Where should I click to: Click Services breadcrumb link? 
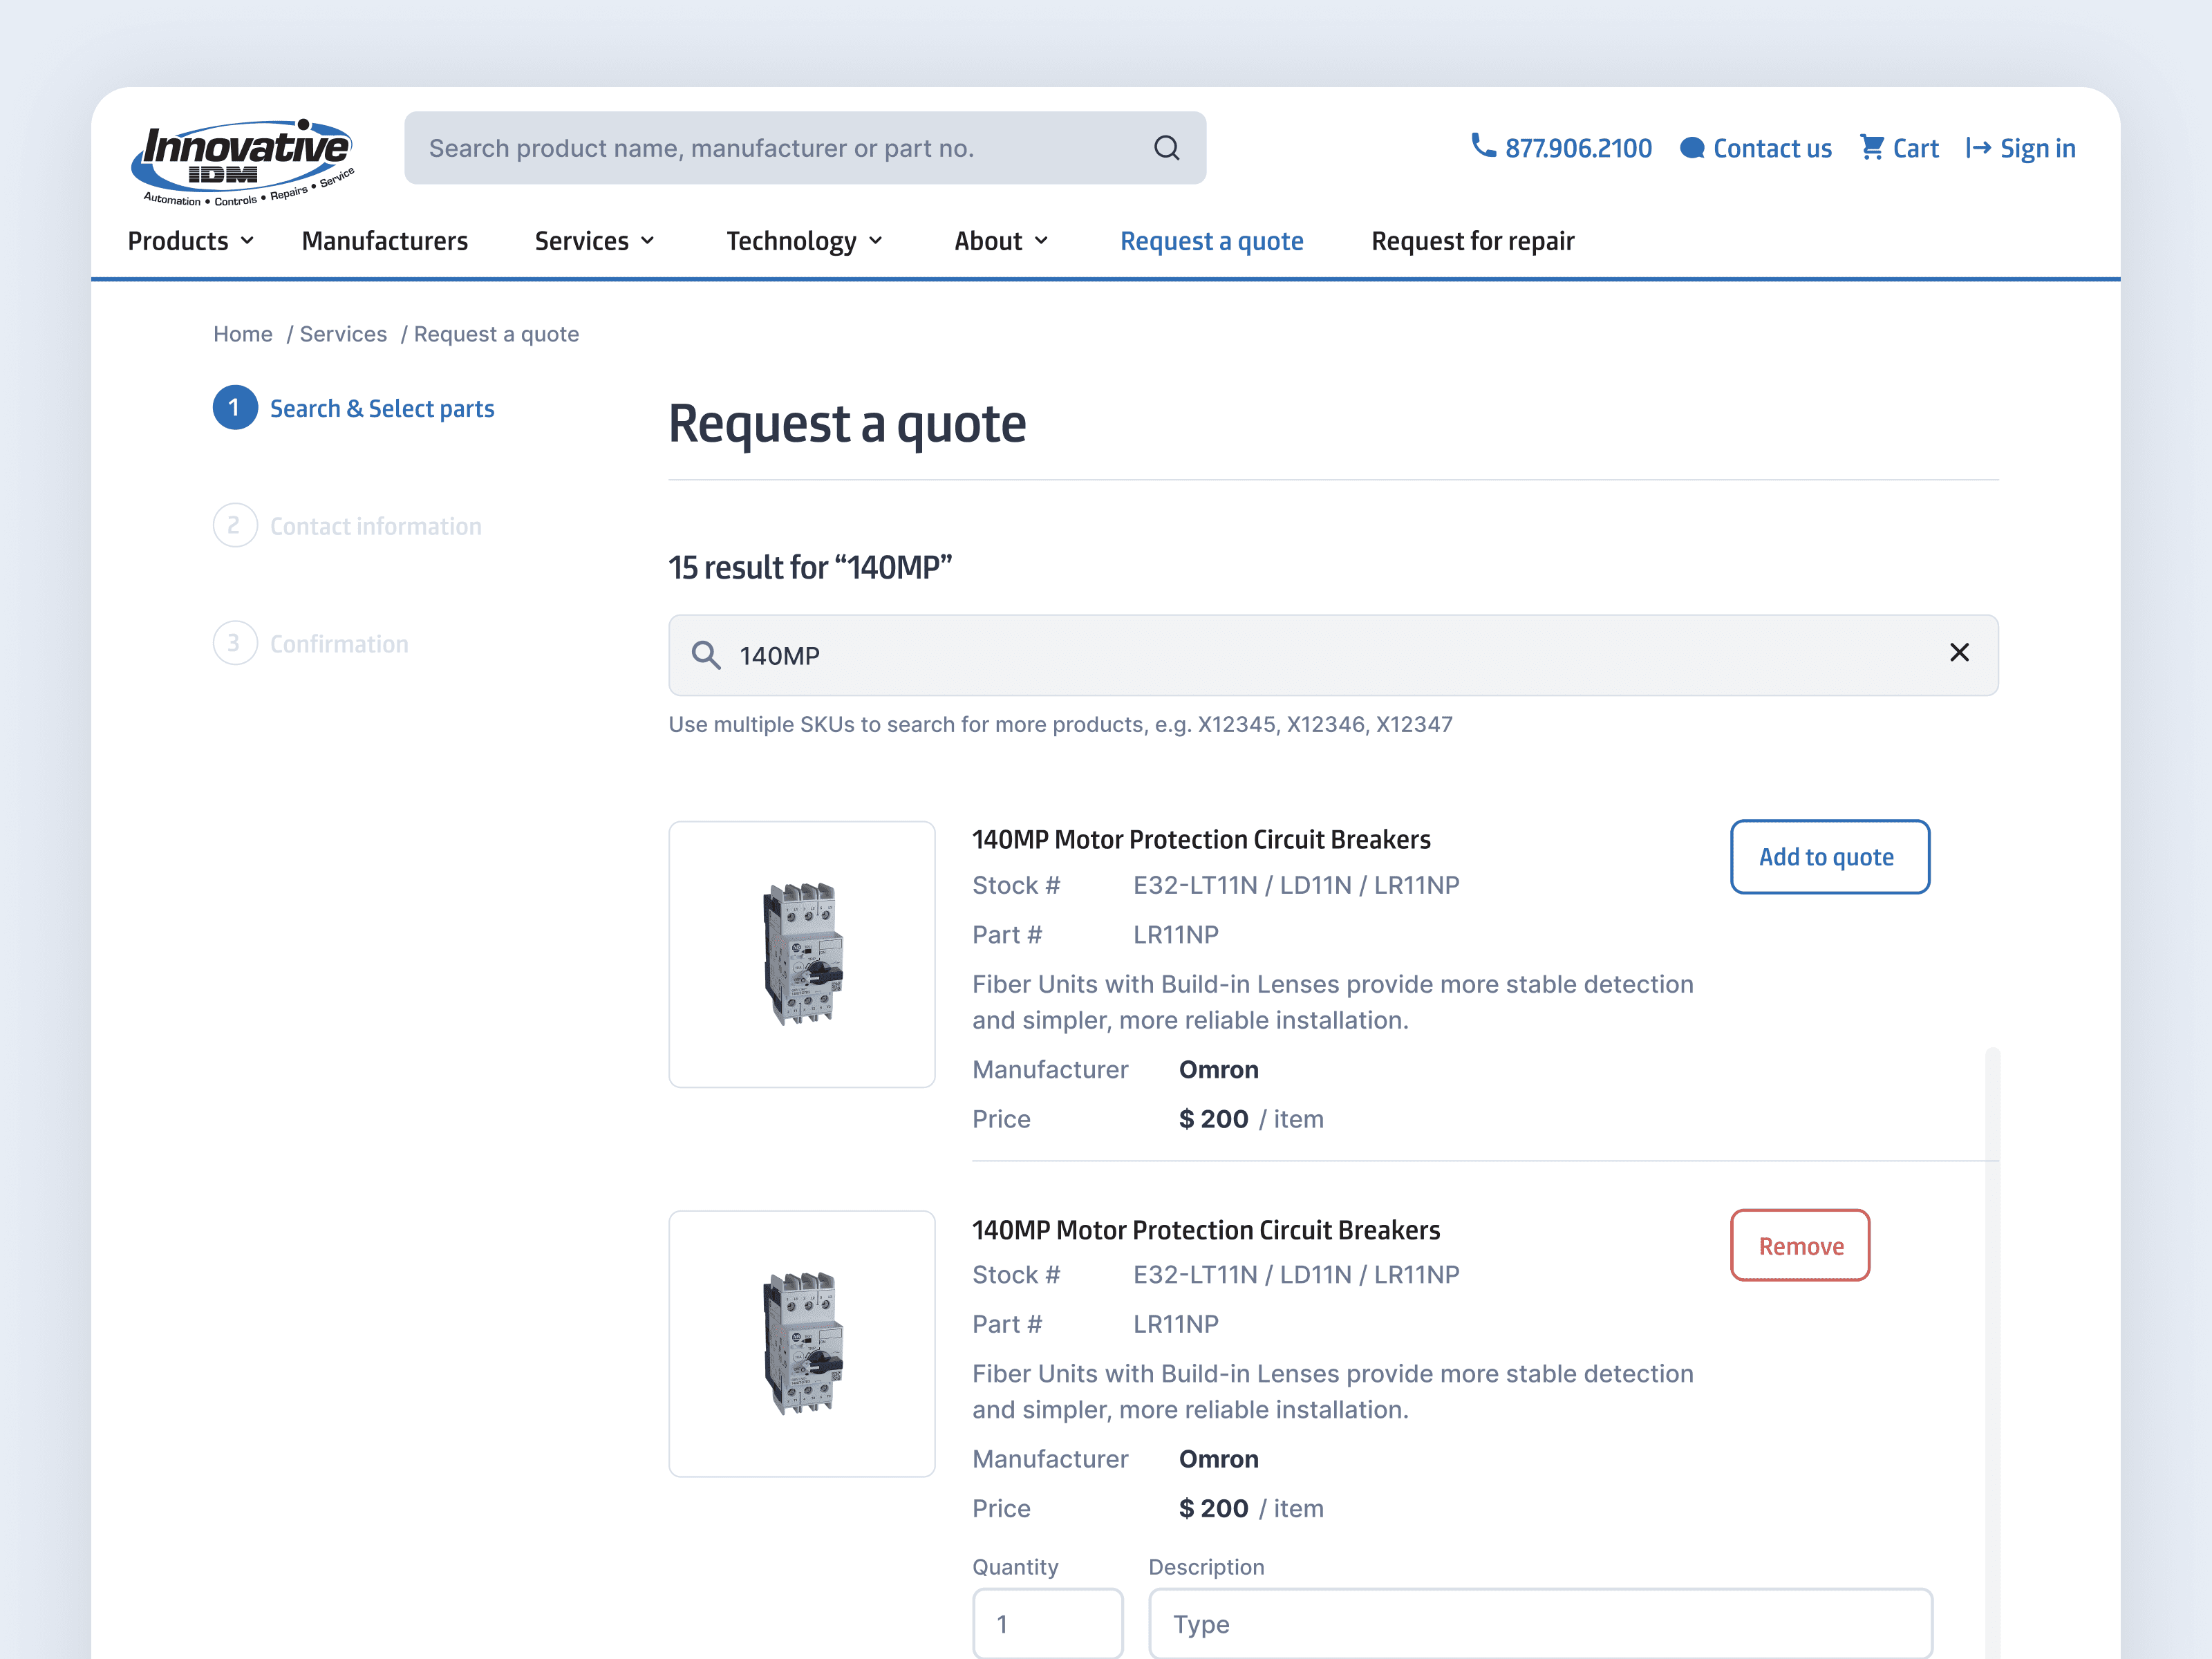pyautogui.click(x=343, y=334)
